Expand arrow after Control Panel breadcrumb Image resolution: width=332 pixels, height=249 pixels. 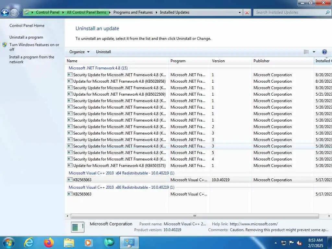[x=63, y=13]
